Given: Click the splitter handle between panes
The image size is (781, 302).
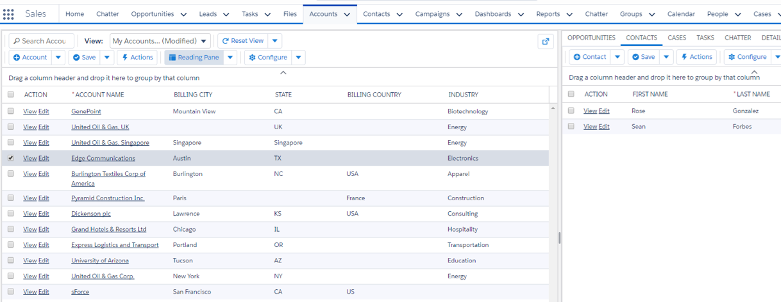Looking at the screenshot, I should tap(560, 238).
